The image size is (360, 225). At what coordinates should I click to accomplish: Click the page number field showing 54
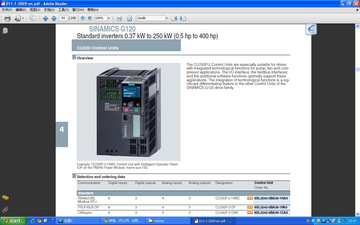coord(63,18)
